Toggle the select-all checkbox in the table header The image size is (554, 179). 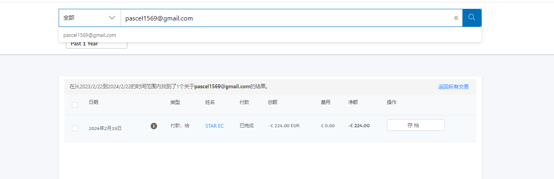pos(75,105)
